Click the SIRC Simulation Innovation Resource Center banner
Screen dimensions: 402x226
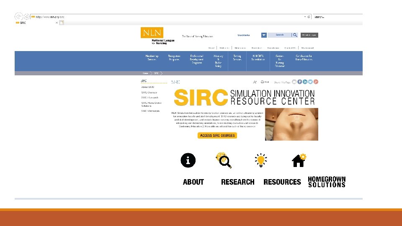coord(244,98)
